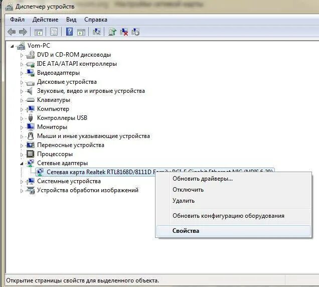Choose Обновить драйверы in context menu

click(x=234, y=179)
